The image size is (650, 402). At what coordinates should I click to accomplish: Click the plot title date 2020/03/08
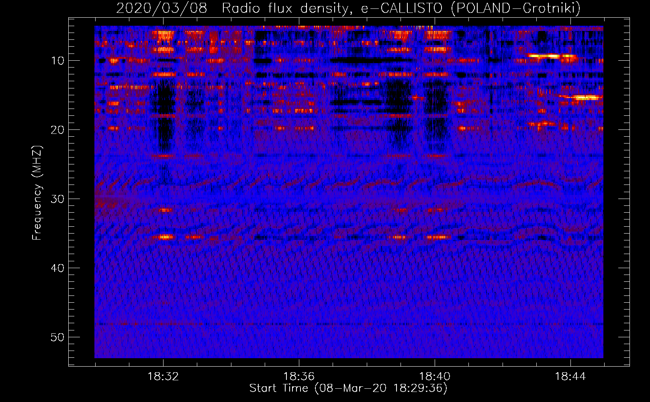[x=161, y=8]
